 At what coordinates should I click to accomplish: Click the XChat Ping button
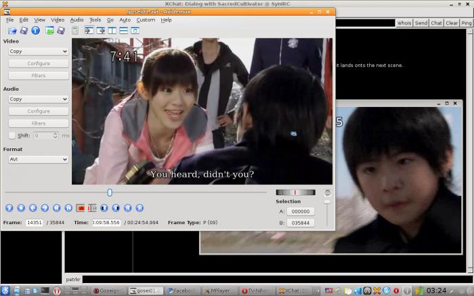466,23
